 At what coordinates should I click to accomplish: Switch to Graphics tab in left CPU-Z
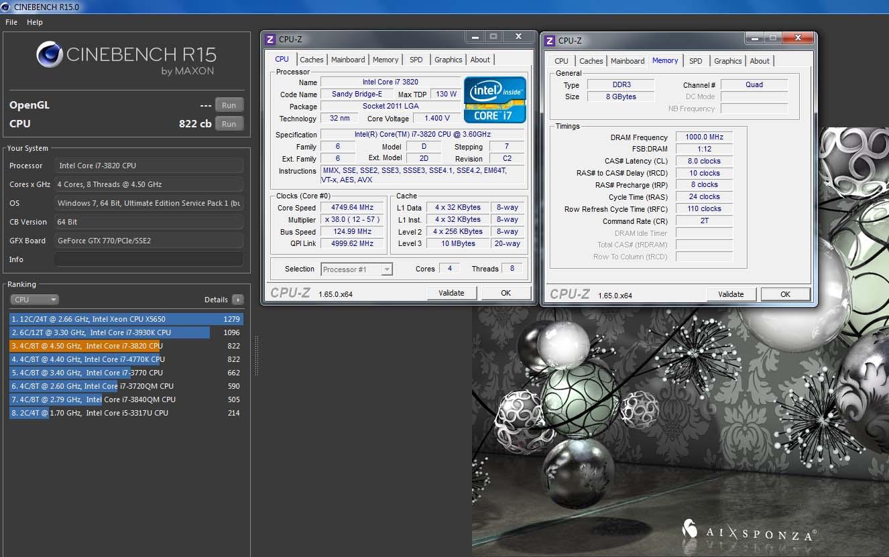(449, 60)
